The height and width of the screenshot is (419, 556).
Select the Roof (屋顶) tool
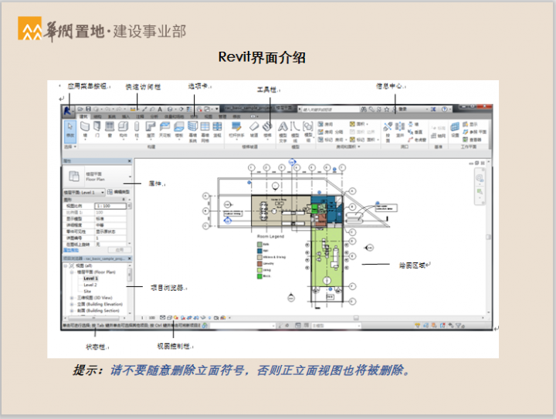151,129
